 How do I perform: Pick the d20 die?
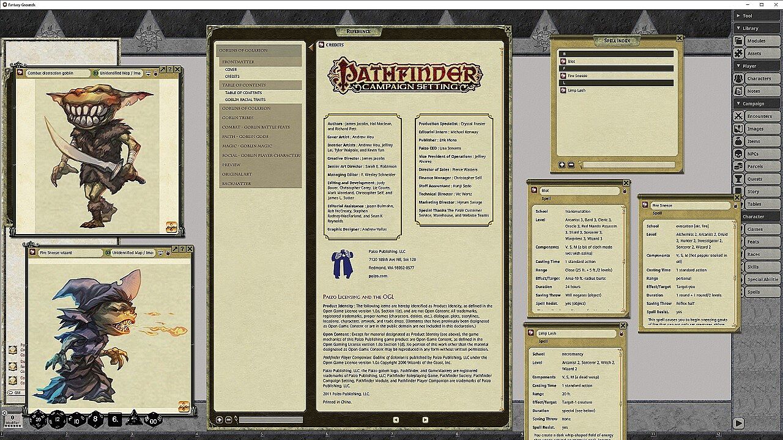pyautogui.click(x=38, y=419)
